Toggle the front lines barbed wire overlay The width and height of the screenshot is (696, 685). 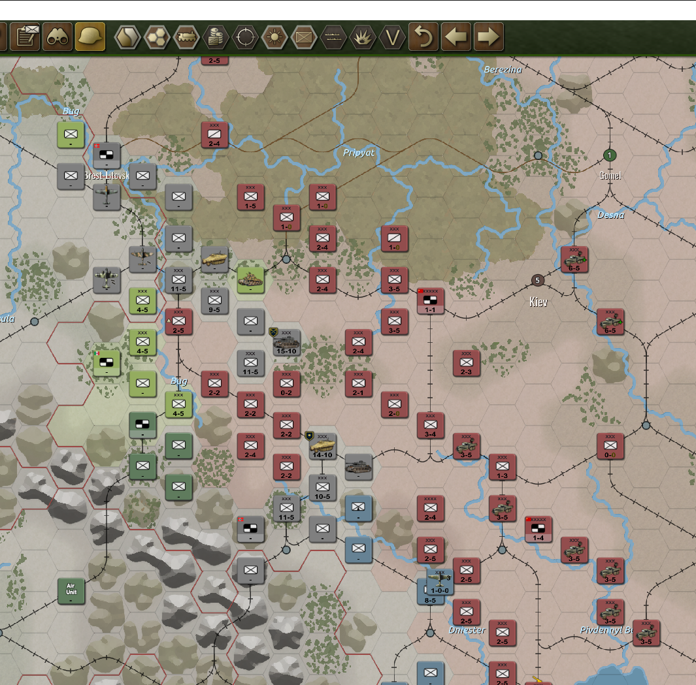coord(333,37)
